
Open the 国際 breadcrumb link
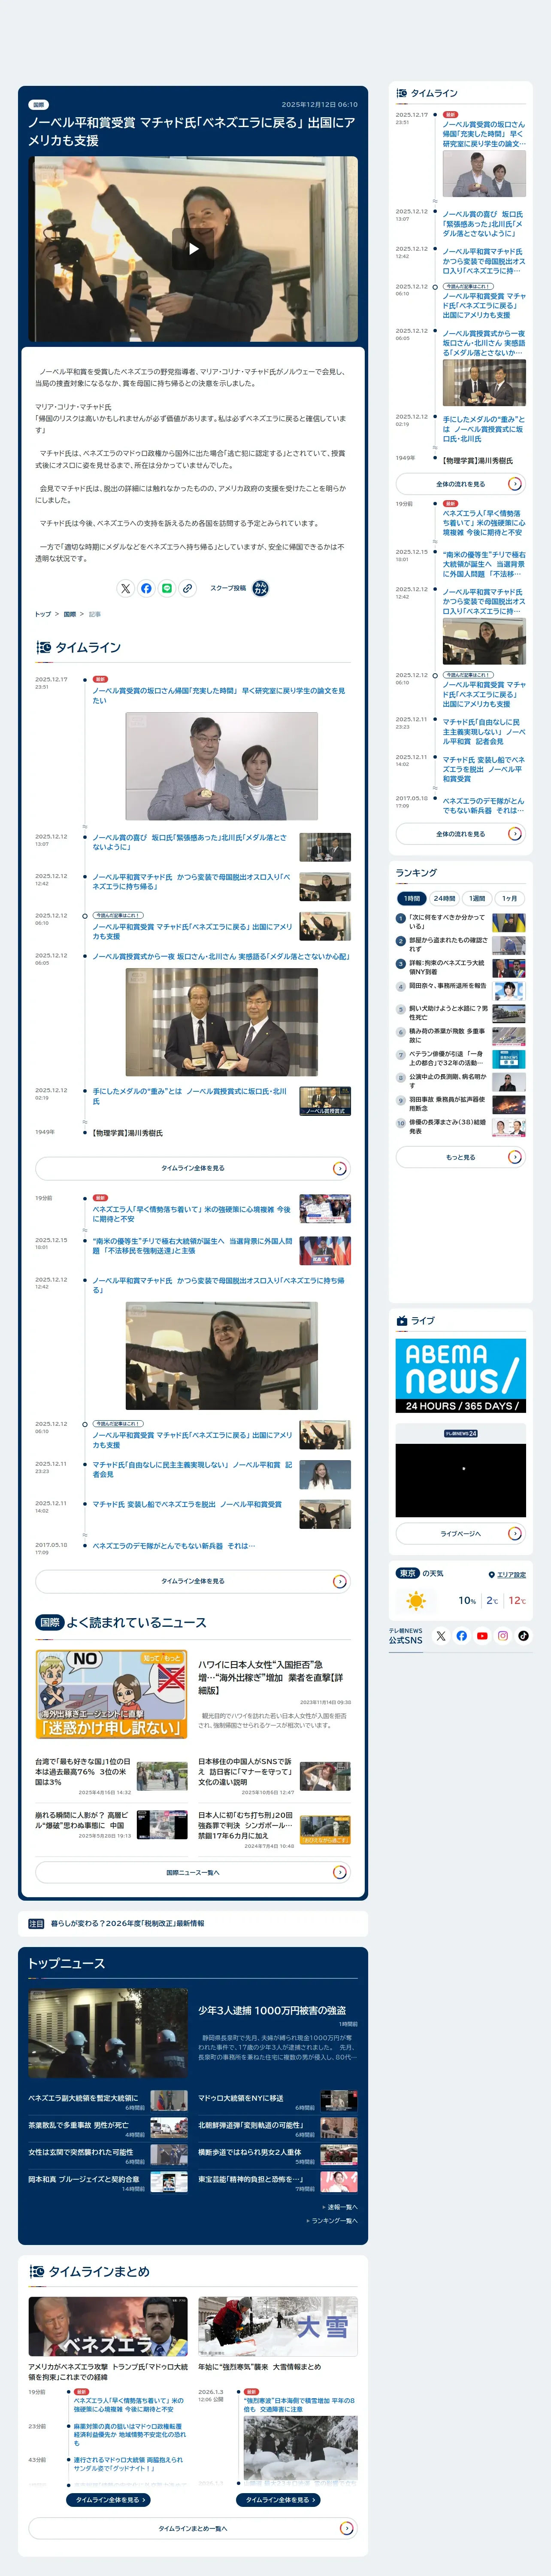click(x=70, y=614)
